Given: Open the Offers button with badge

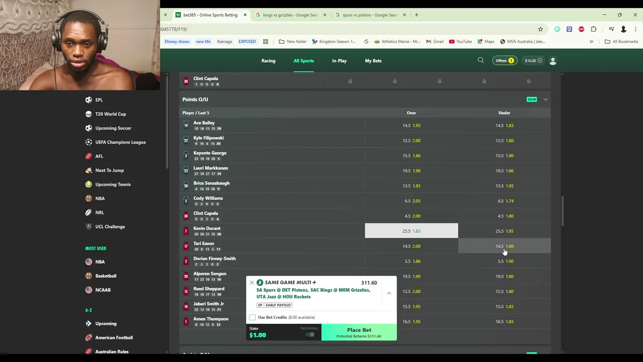Looking at the screenshot, I should (504, 61).
